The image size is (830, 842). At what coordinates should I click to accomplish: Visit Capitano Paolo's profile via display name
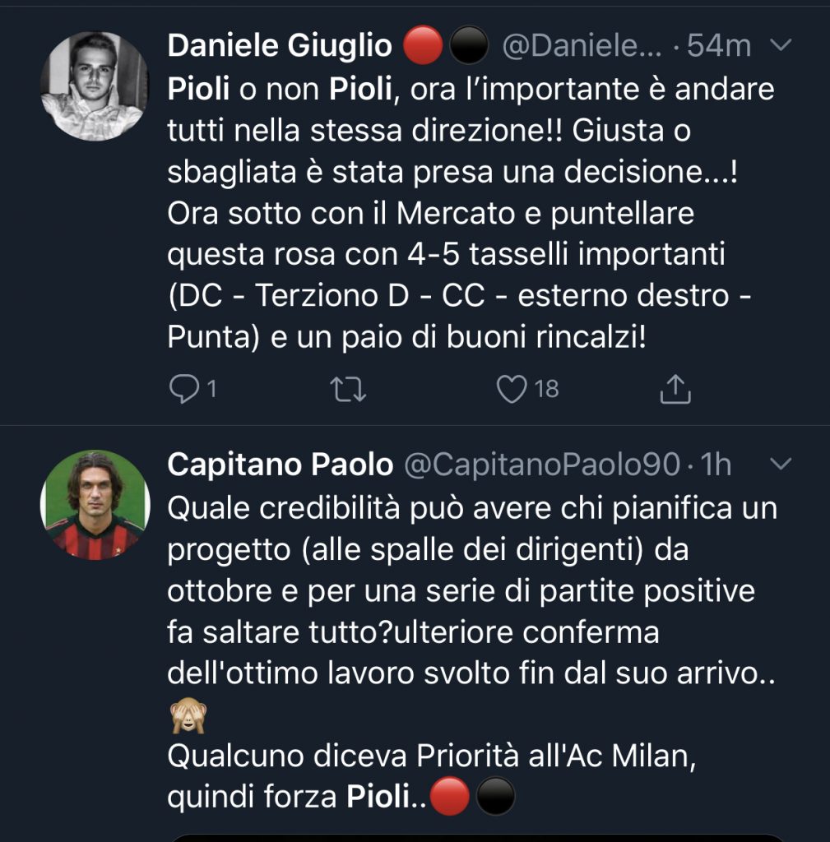click(x=280, y=465)
